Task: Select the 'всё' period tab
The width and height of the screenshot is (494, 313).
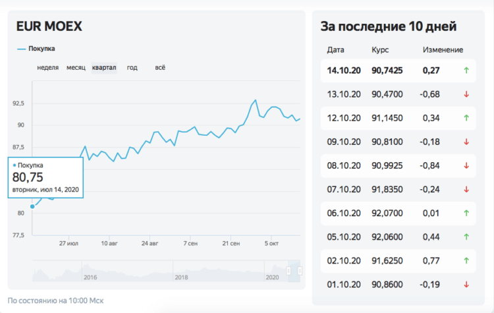Action: tap(160, 68)
